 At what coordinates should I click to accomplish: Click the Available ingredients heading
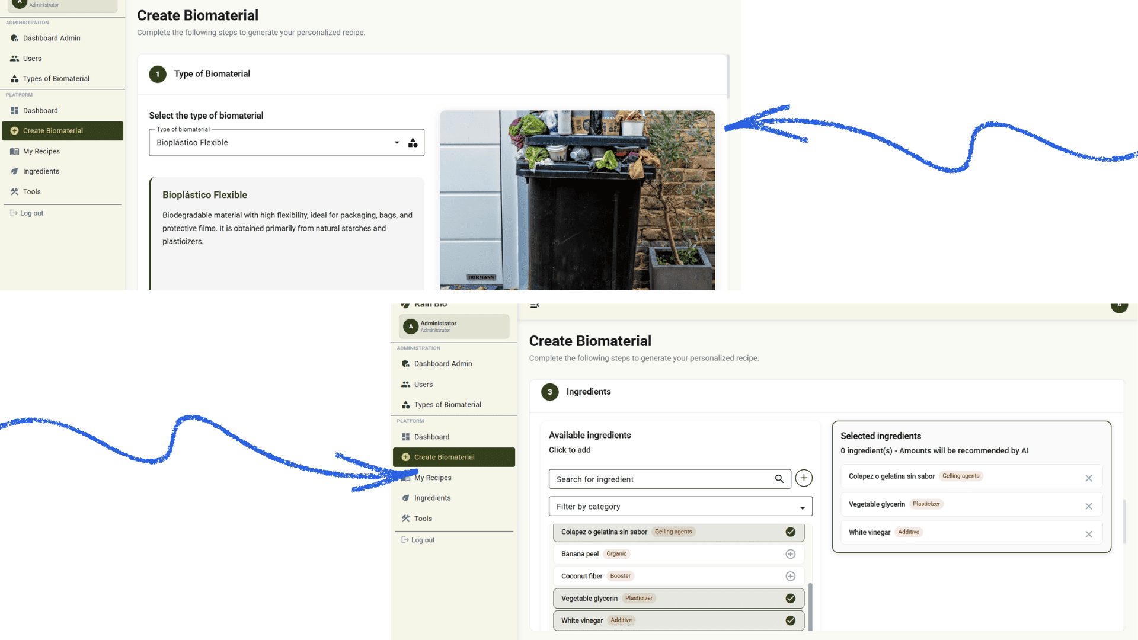coord(590,436)
